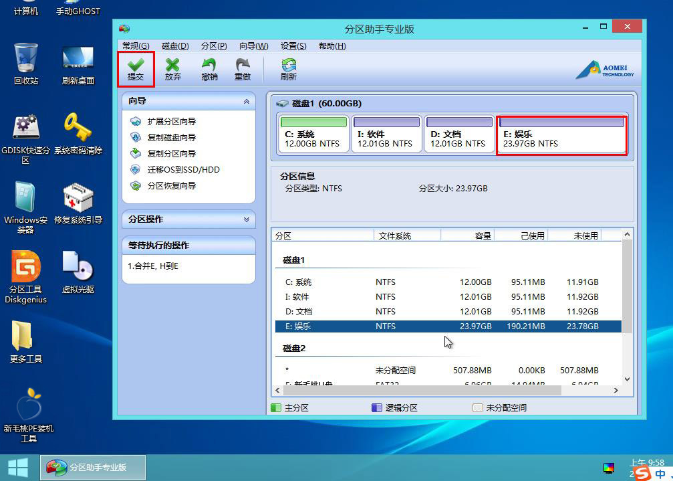The height and width of the screenshot is (481, 673).
Task: Open the 向导(W) menu
Action: pos(254,46)
